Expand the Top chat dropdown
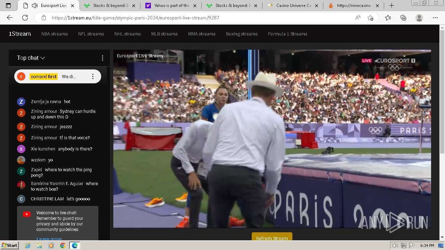The height and width of the screenshot is (250, 445). point(31,58)
